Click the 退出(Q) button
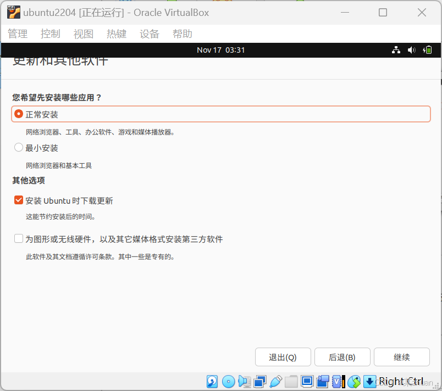Image resolution: width=442 pixels, height=391 pixels. [x=283, y=357]
